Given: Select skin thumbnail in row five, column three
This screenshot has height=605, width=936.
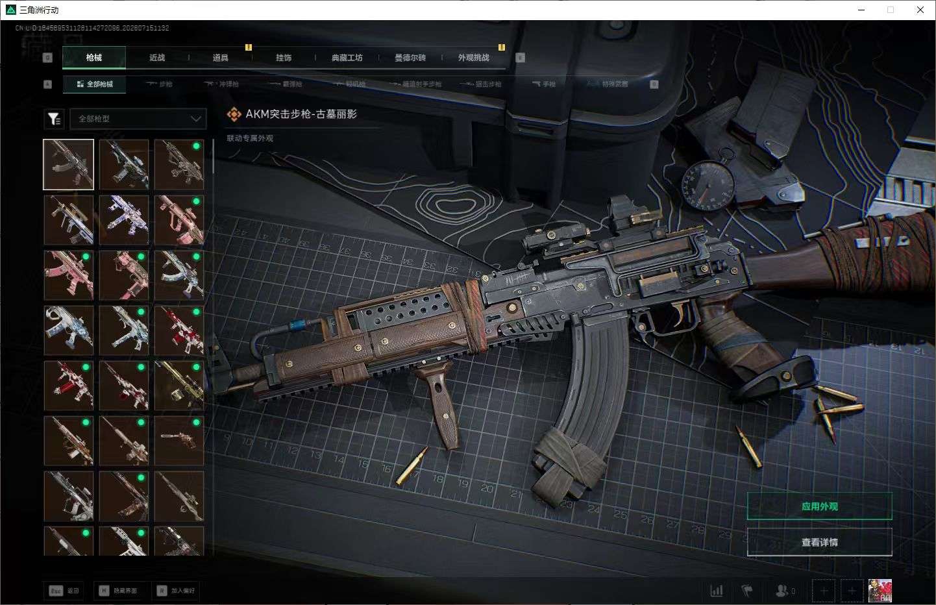Looking at the screenshot, I should point(179,386).
